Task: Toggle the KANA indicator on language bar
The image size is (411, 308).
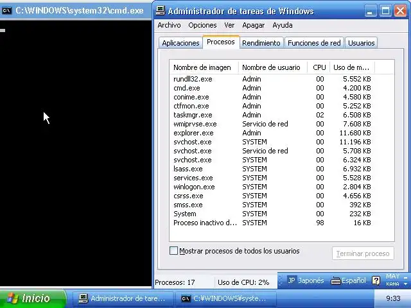Action: click(392, 284)
